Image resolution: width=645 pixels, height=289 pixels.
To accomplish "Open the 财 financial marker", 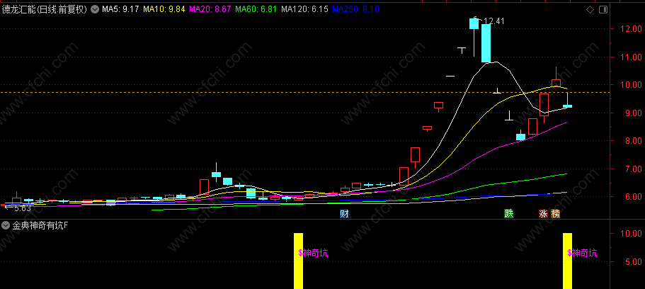I will tap(344, 214).
